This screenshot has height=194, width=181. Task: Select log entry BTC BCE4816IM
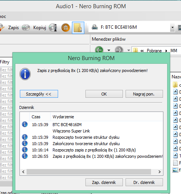92,125
